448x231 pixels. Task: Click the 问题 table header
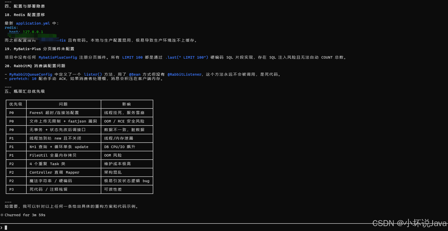[64, 104]
